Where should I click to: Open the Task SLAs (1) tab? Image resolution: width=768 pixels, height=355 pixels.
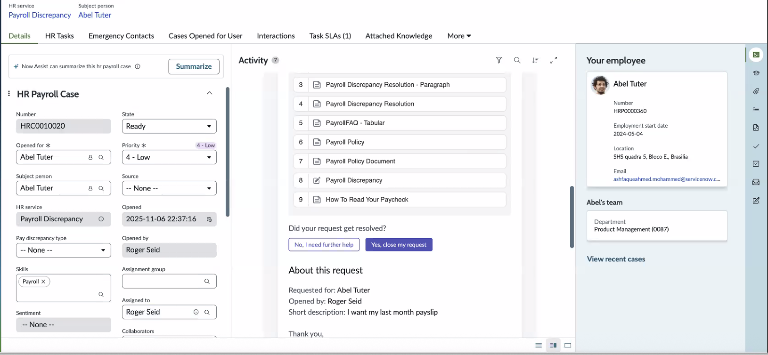[x=330, y=36]
